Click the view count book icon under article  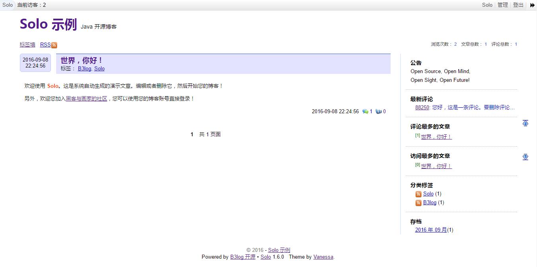(x=379, y=112)
